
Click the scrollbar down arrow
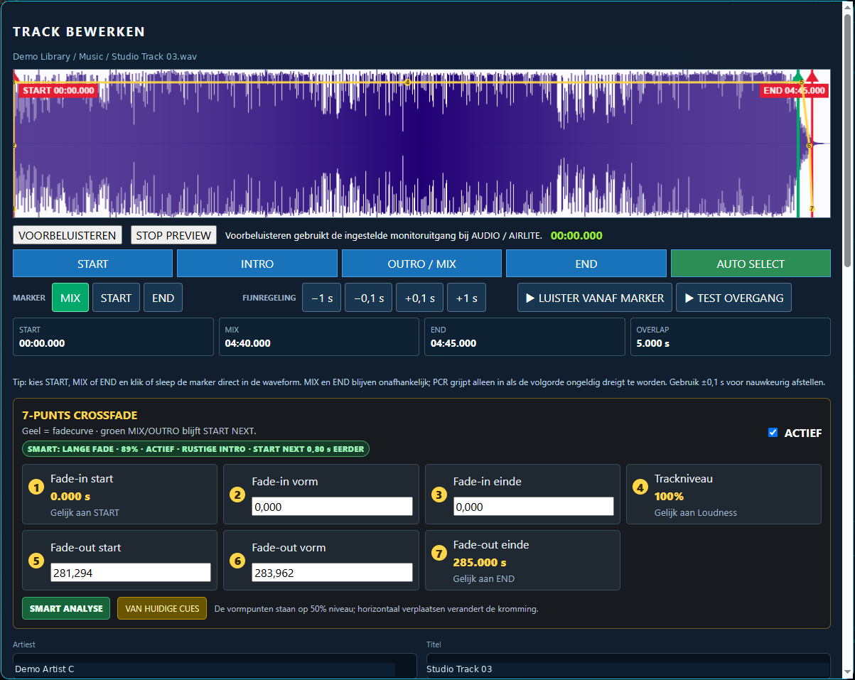(x=847, y=672)
